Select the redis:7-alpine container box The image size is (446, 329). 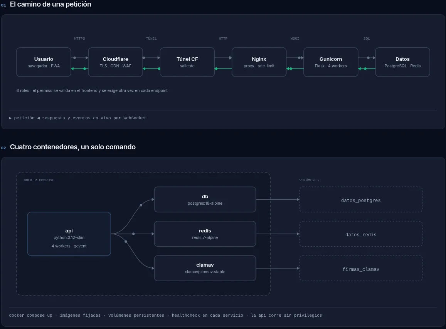205,234
